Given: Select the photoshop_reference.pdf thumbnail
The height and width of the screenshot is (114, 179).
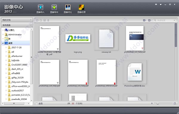Looking at the screenshot, I should (x=106, y=72).
